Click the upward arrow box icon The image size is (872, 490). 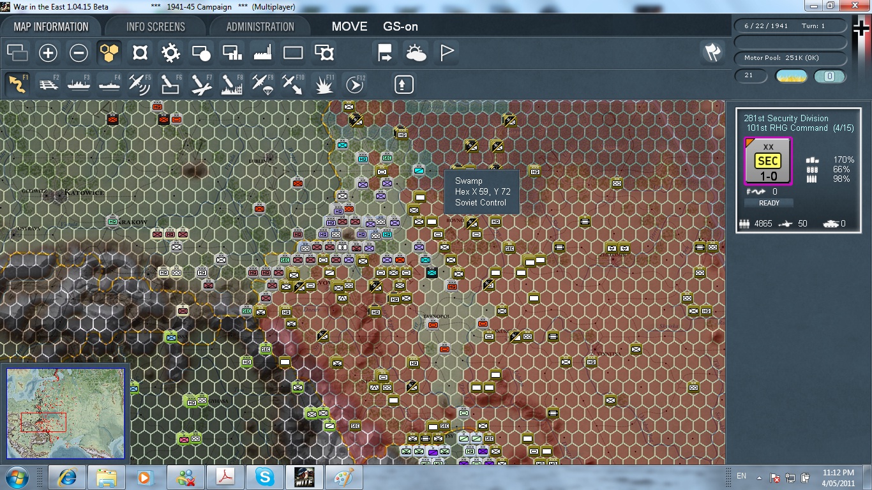(x=404, y=84)
